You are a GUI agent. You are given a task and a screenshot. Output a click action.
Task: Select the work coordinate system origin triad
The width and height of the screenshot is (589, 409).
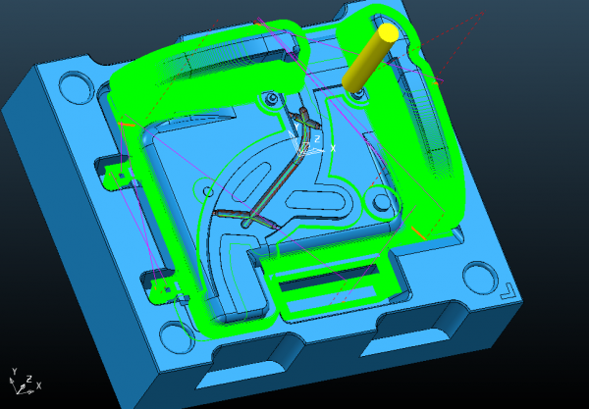[311, 142]
